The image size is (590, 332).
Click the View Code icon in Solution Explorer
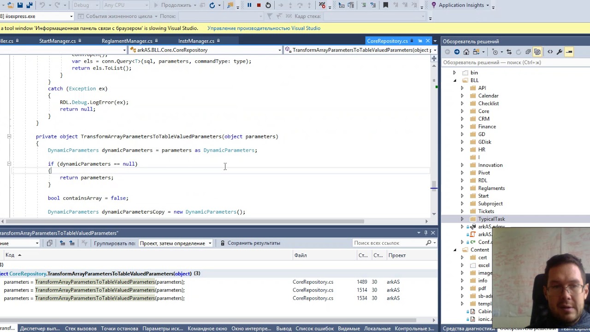tap(550, 52)
